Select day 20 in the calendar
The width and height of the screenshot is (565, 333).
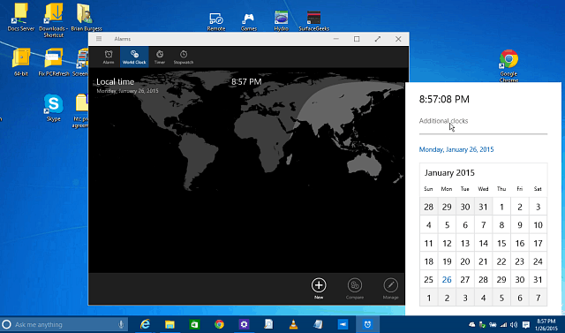465,261
